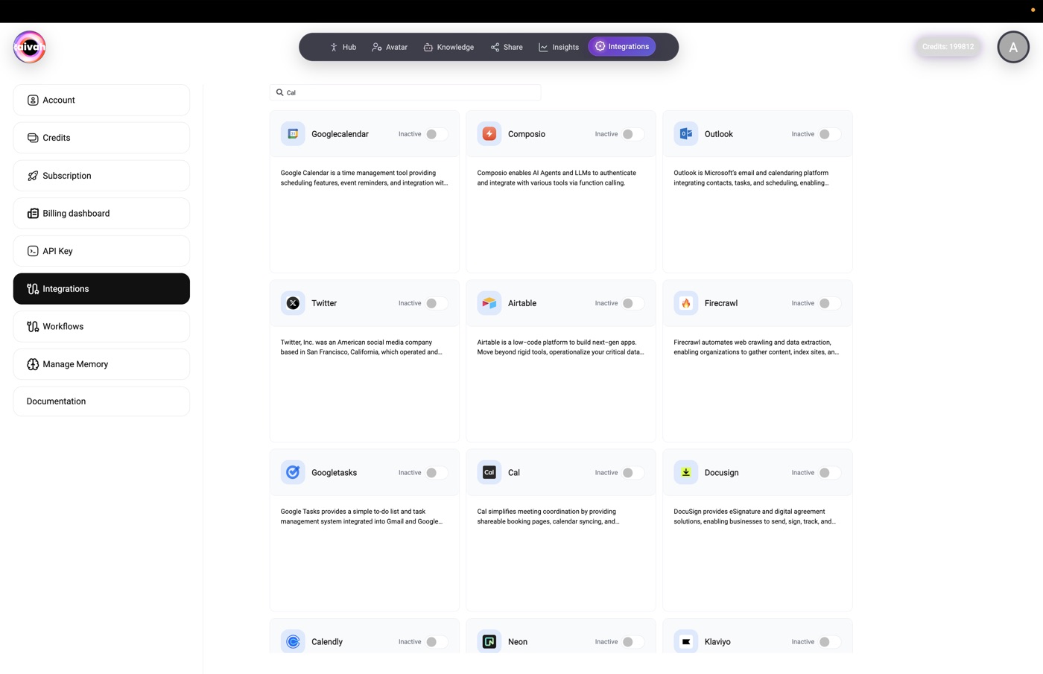The image size is (1043, 674).
Task: Click the Outlook description text
Action: [x=751, y=177]
